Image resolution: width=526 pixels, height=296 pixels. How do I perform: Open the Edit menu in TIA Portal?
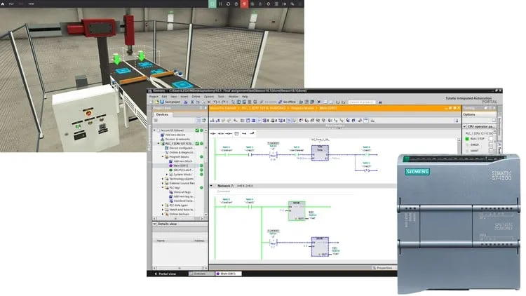point(164,97)
